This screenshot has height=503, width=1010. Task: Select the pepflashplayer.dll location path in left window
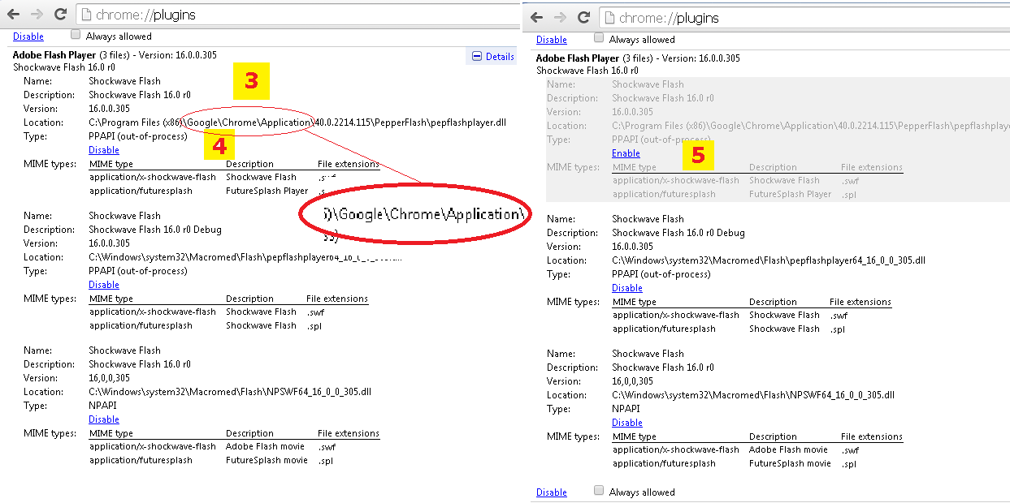[x=297, y=123]
